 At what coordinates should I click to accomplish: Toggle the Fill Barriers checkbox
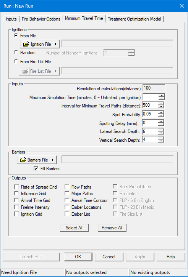(x=36, y=168)
